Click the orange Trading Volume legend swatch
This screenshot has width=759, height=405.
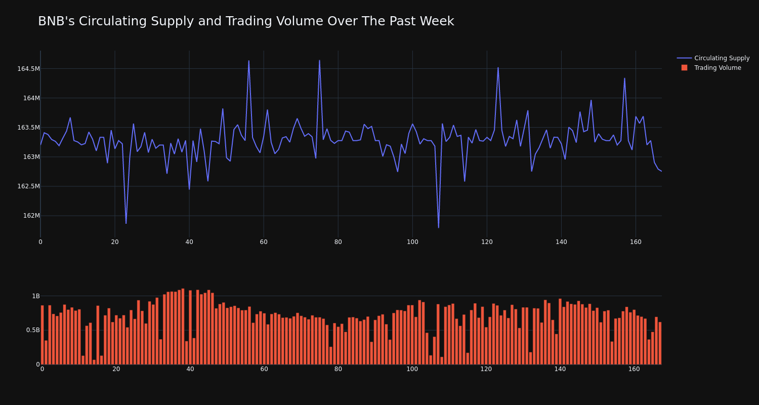tap(684, 68)
